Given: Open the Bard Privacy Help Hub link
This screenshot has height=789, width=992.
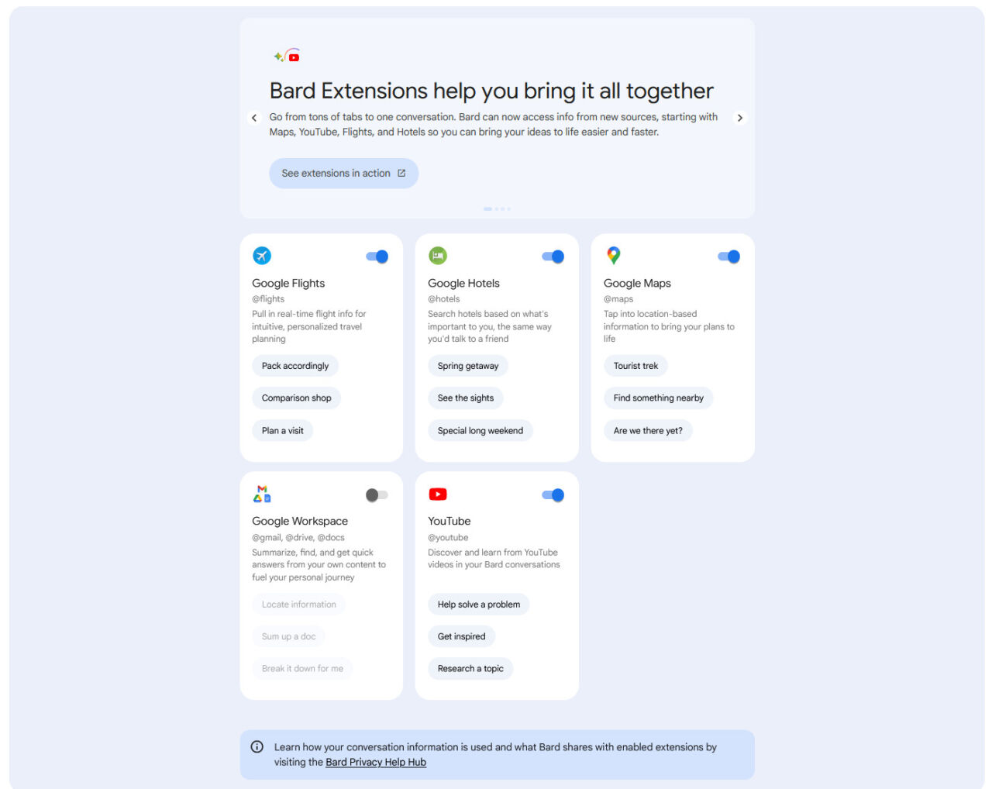Looking at the screenshot, I should (375, 762).
